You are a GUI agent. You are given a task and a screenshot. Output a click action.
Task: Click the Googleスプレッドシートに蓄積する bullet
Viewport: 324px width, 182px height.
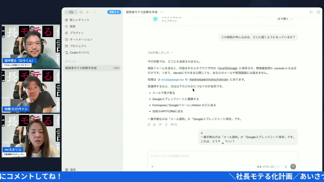coord(175,99)
